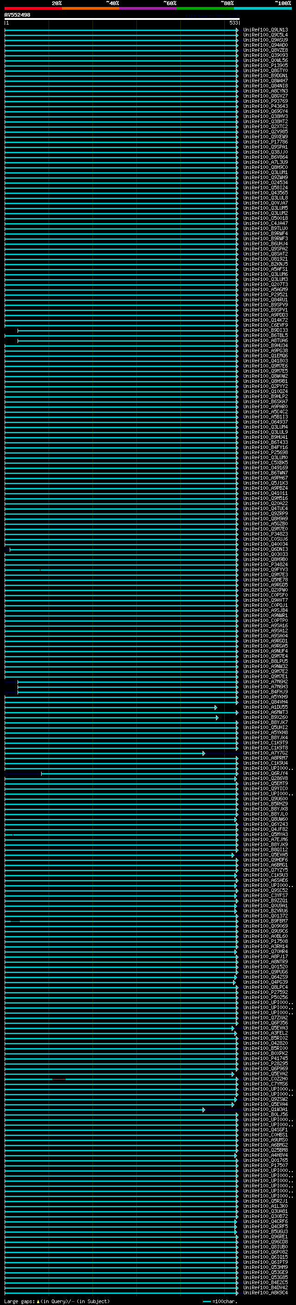The width and height of the screenshot is (296, 1305).
Task: Open hit UniRef100_P93769
Action: (265, 101)
